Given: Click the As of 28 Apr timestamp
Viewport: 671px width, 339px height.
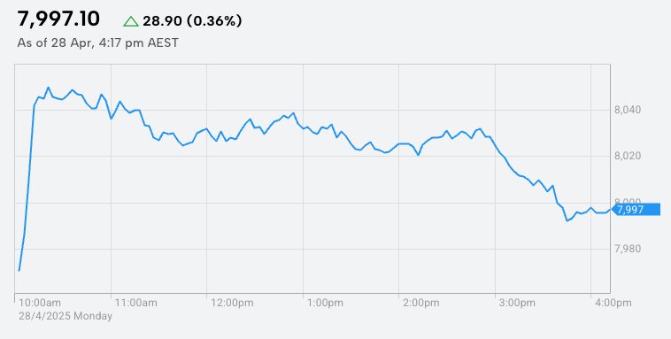Looking at the screenshot, I should [x=97, y=42].
